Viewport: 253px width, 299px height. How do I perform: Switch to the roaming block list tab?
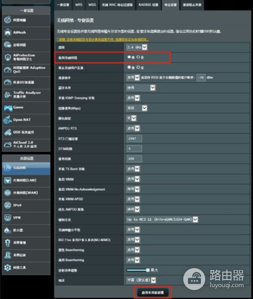click(x=192, y=5)
